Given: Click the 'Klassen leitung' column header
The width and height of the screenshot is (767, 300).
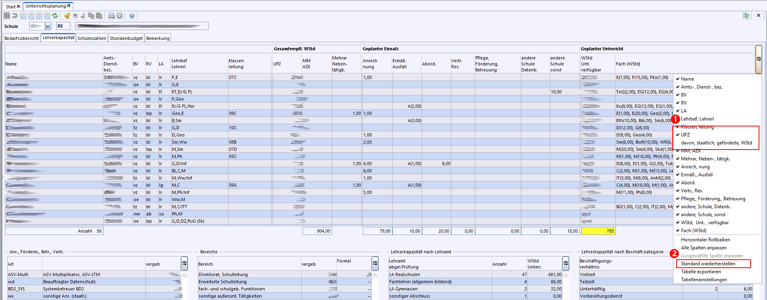Looking at the screenshot, I should (249, 64).
